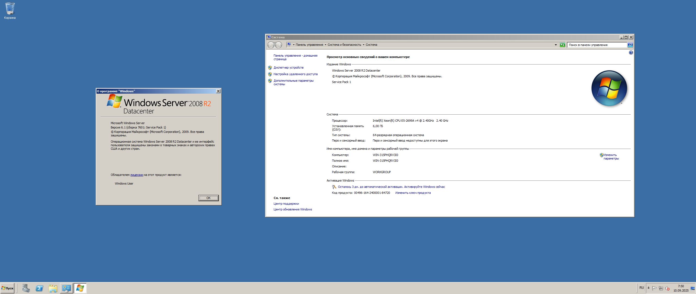Select Панель управления breadcrumb
This screenshot has width=696, height=294.
(x=309, y=45)
